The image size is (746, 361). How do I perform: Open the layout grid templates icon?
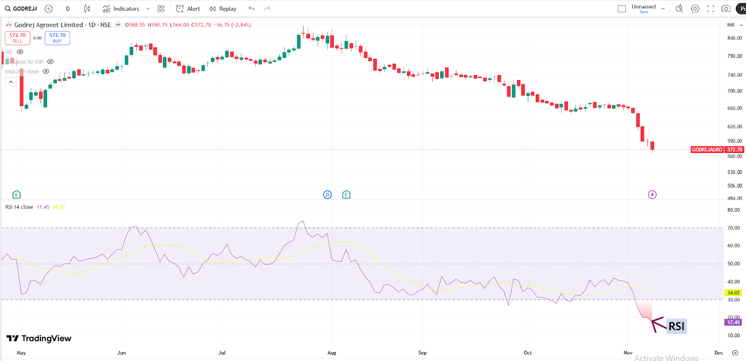[x=161, y=8]
